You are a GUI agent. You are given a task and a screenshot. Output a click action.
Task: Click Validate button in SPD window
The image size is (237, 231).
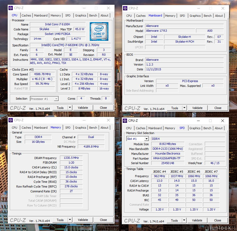197,220
